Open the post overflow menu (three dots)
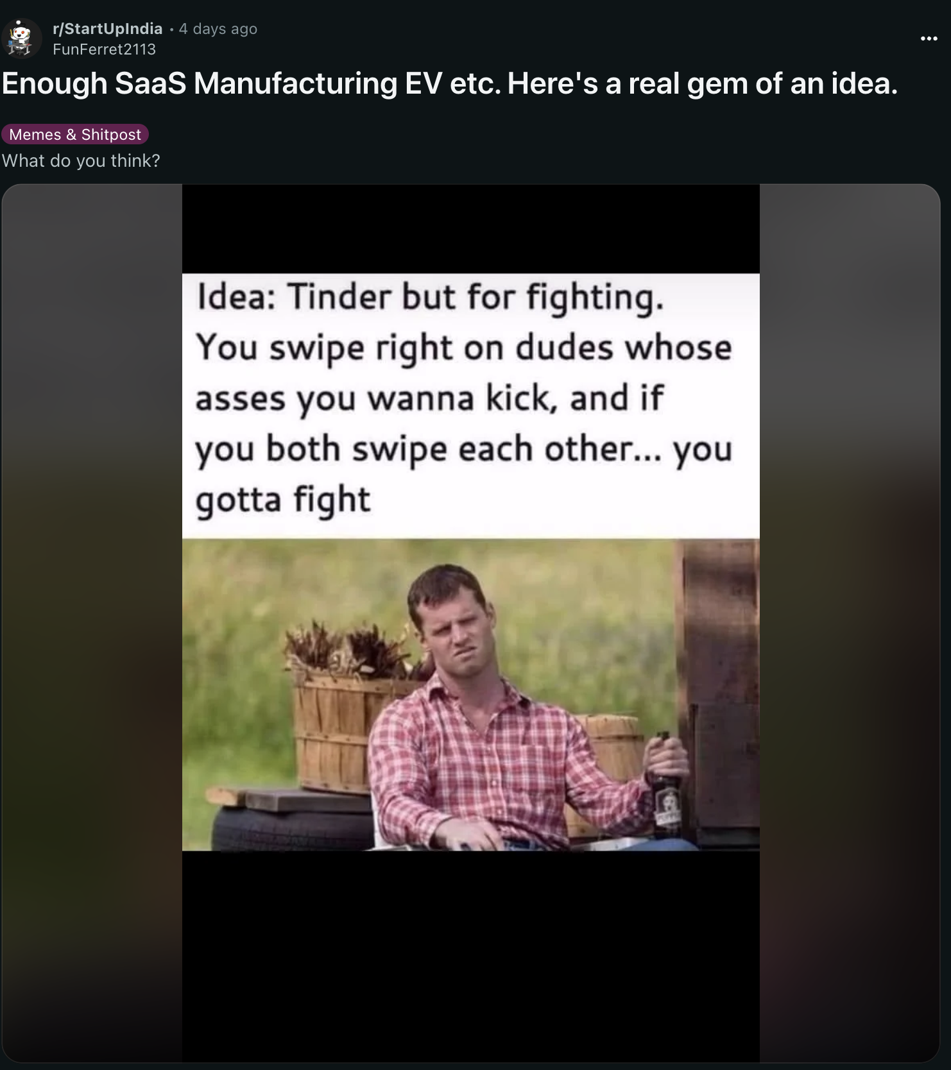 (x=928, y=39)
